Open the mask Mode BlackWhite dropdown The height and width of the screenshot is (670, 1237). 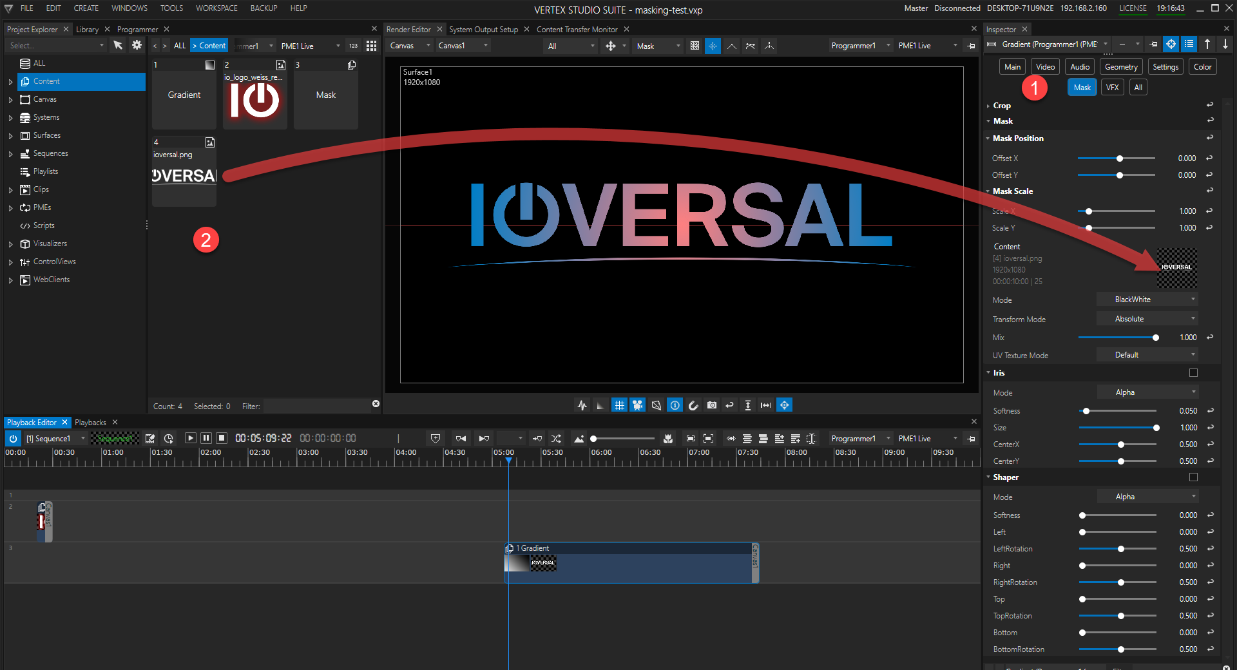pyautogui.click(x=1147, y=300)
